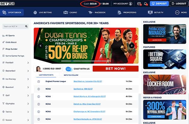
Task: Click the support agent avatar icon
Action: (38, 69)
